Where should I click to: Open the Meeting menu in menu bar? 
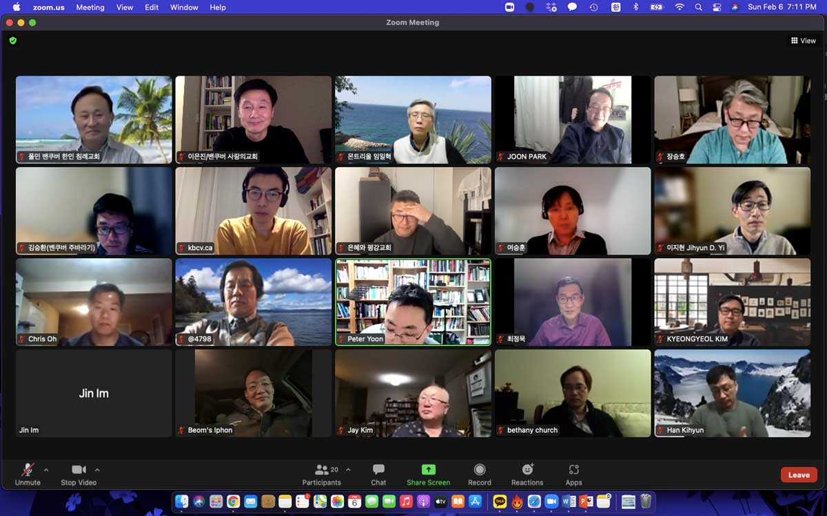(90, 7)
